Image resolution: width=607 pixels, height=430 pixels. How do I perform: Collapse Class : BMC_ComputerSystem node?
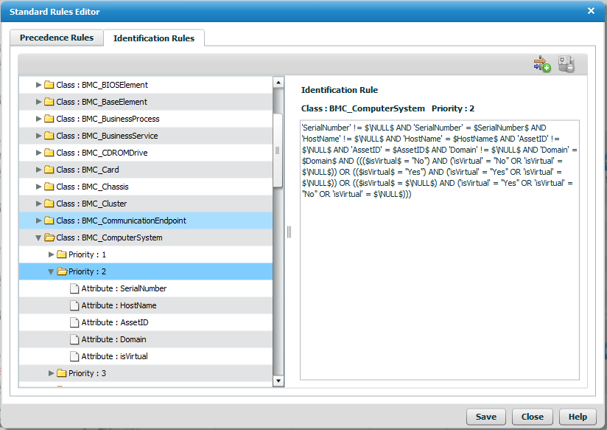38,237
